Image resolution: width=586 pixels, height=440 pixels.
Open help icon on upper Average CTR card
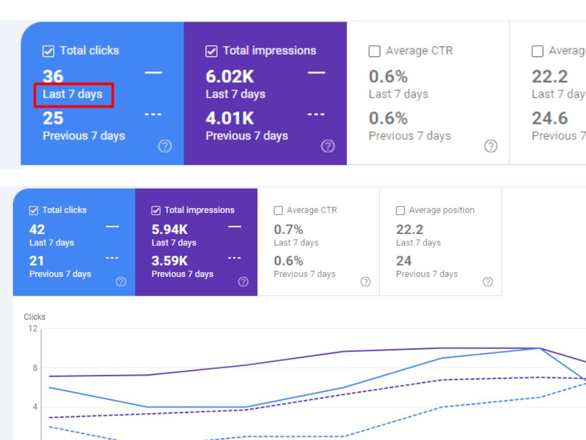tap(490, 146)
